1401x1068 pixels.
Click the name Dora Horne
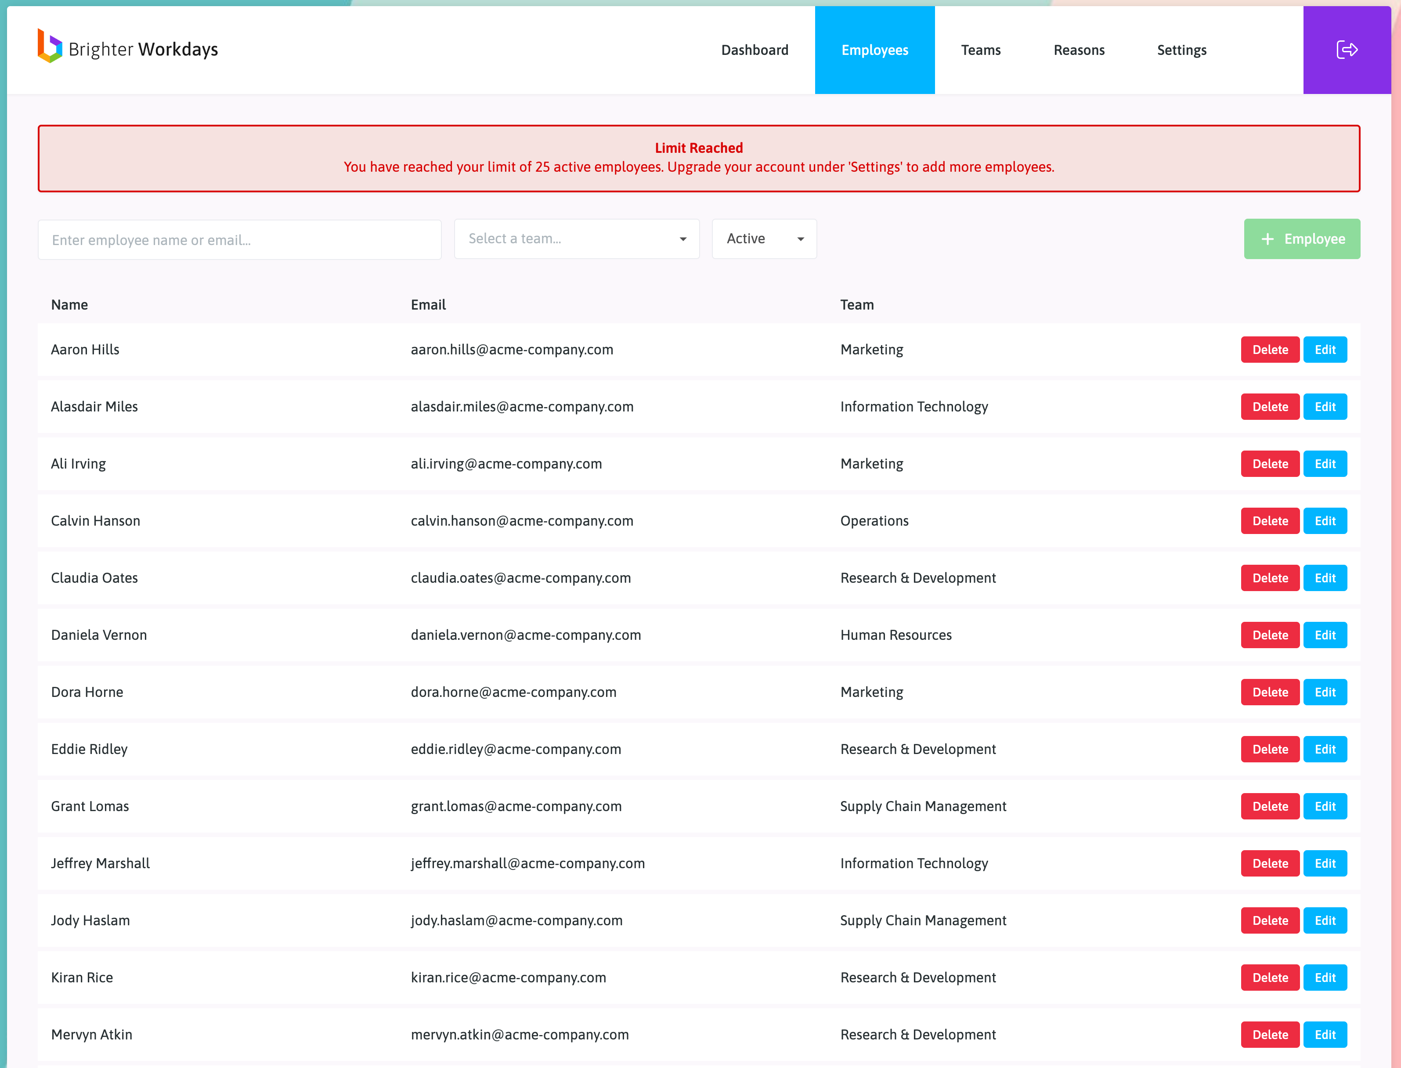tap(87, 692)
